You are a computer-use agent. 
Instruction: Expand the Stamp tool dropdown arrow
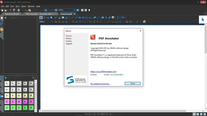[69, 18]
